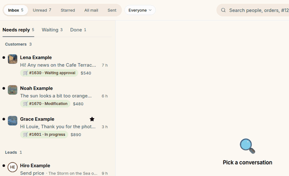Click preview "Hi! Any news on the Cafe Terrac..."
289x176 pixels.
coord(58,65)
